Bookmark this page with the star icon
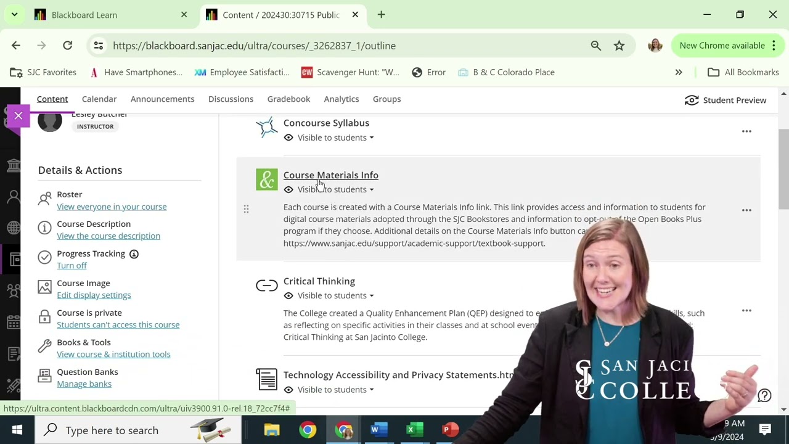The width and height of the screenshot is (789, 444). tap(619, 46)
